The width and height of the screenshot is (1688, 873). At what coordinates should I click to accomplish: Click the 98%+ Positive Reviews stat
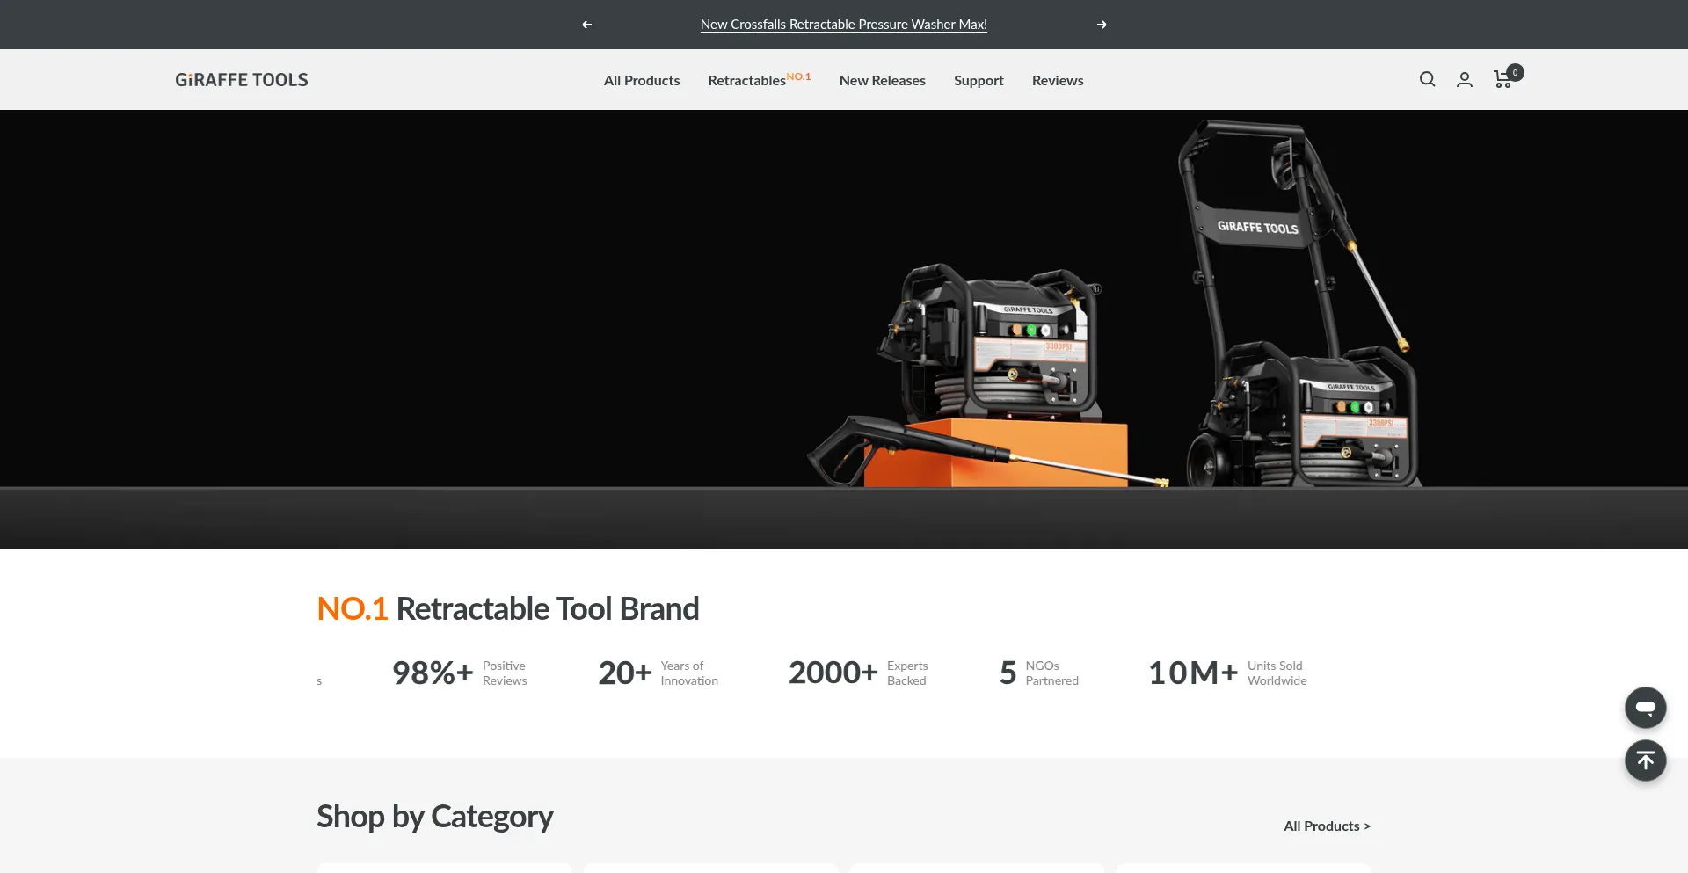pos(460,673)
